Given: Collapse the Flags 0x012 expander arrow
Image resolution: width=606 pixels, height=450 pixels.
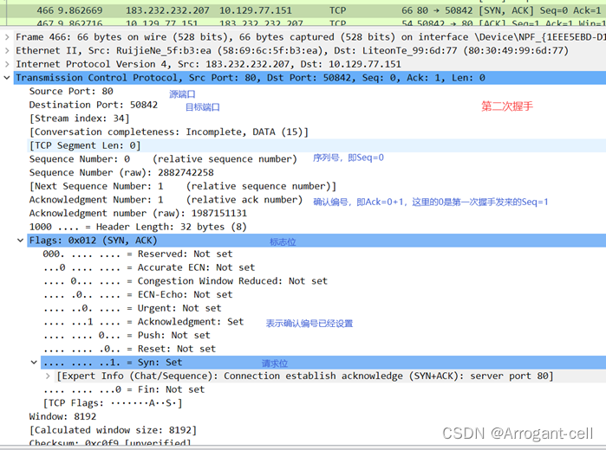Looking at the screenshot, I should 21,241.
